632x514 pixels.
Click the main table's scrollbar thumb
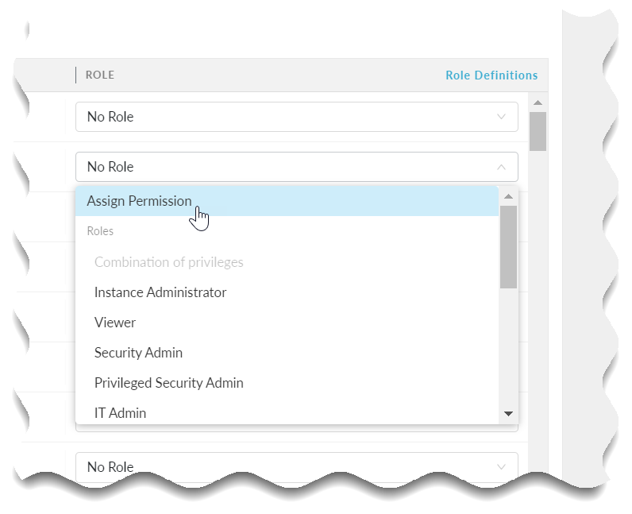click(538, 131)
